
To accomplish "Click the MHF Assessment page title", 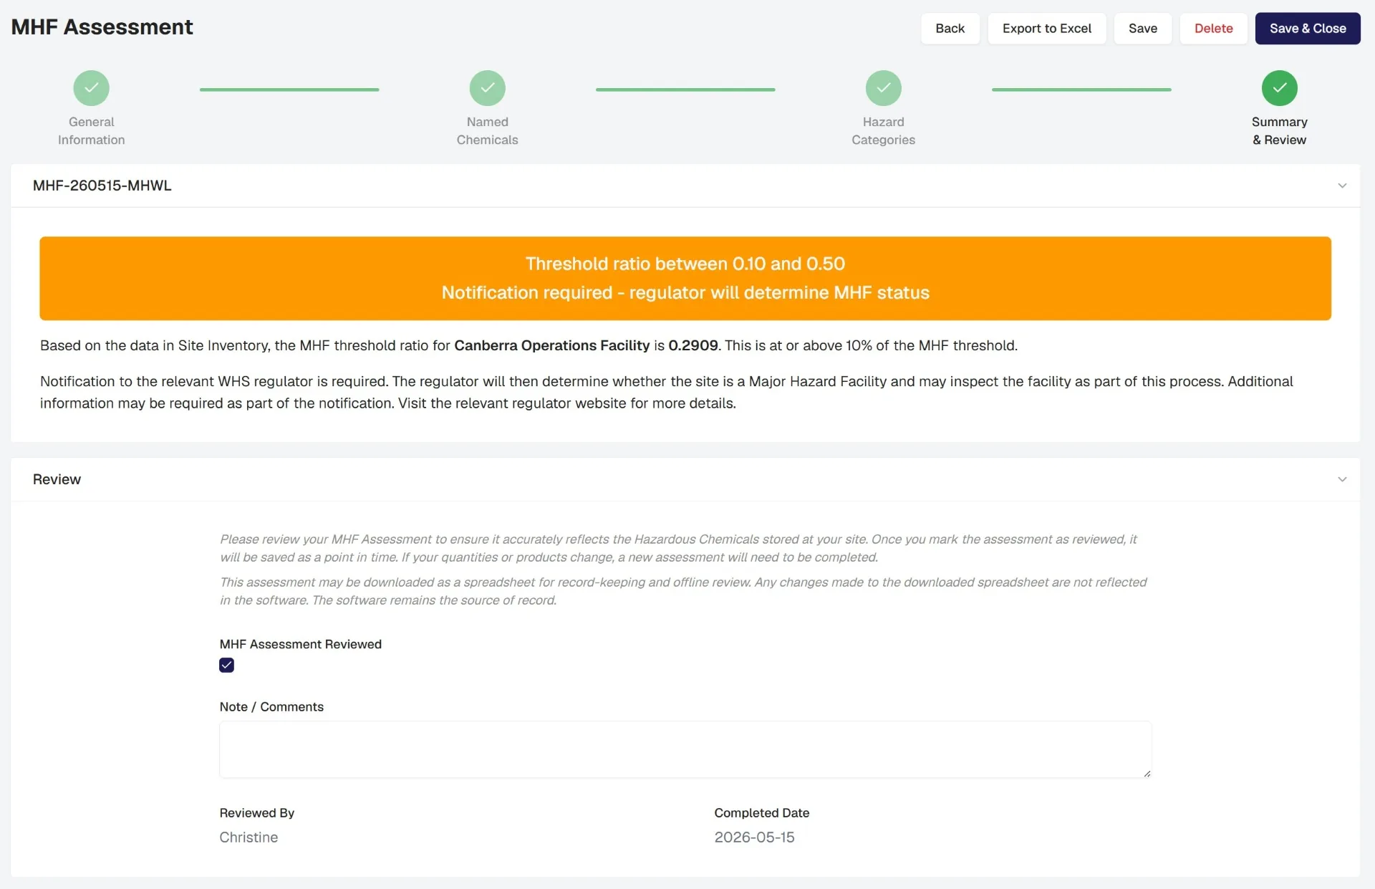I will 102,27.
